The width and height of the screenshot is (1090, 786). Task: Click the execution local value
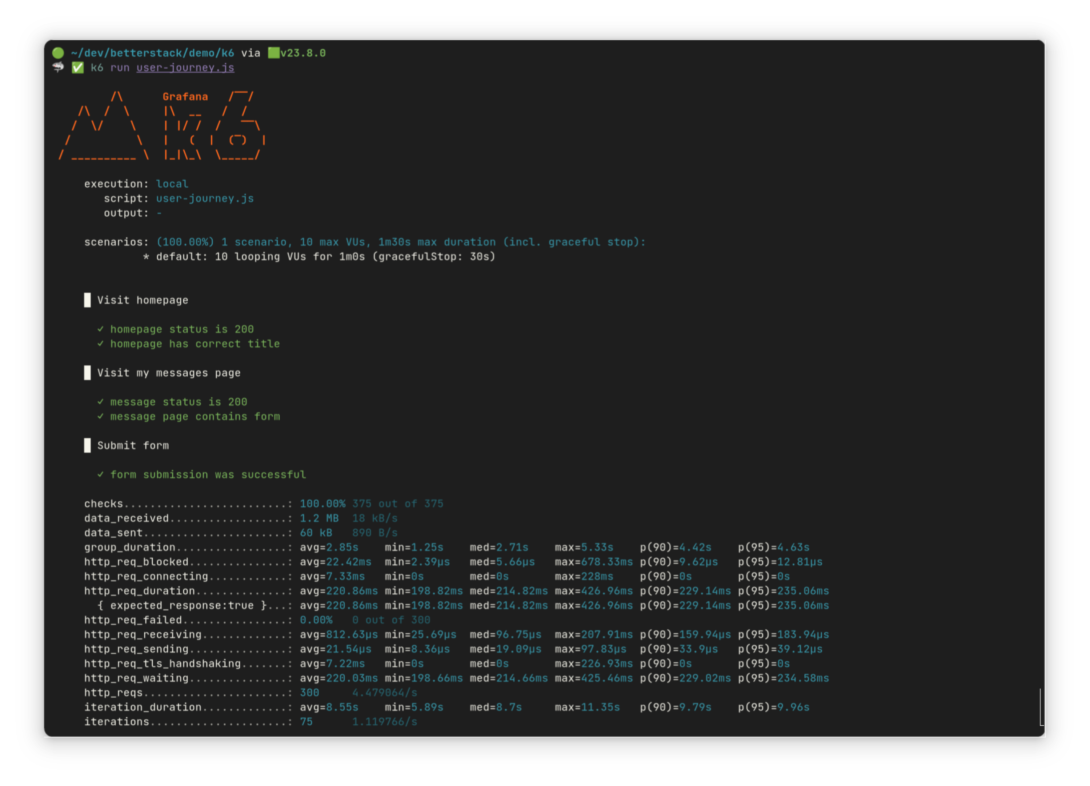click(x=172, y=184)
